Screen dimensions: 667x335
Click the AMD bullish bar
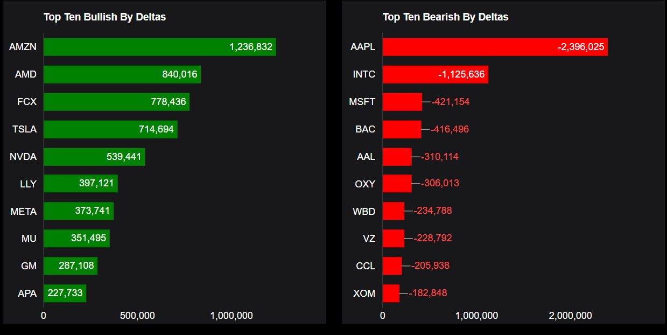click(122, 74)
